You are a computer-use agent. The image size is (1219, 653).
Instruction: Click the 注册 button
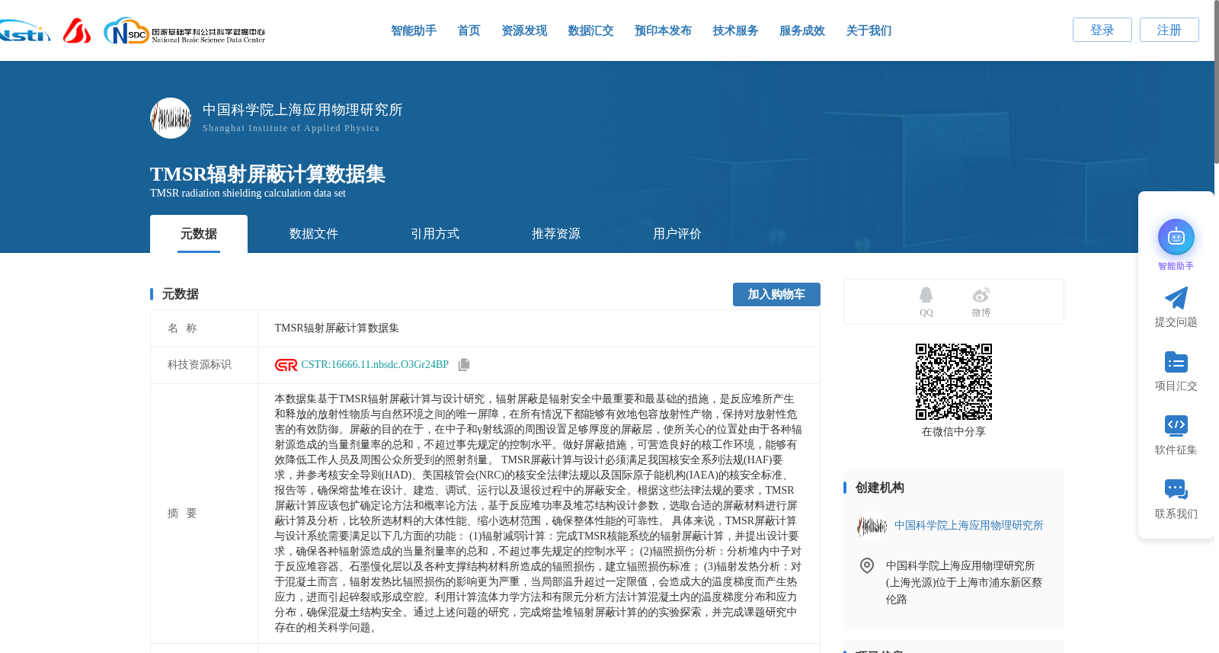(1169, 30)
